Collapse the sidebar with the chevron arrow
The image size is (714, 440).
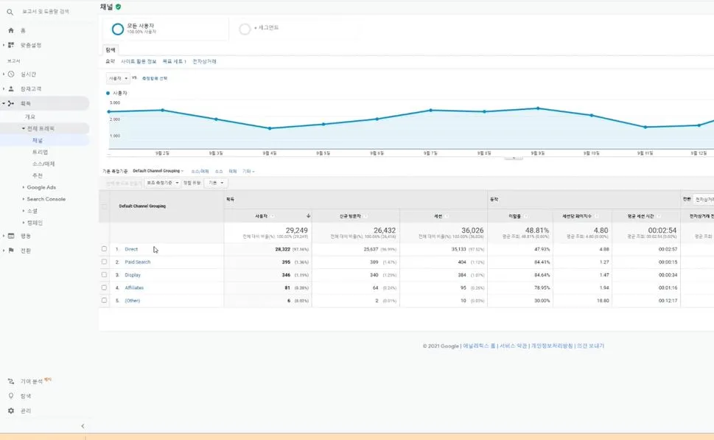(x=83, y=426)
